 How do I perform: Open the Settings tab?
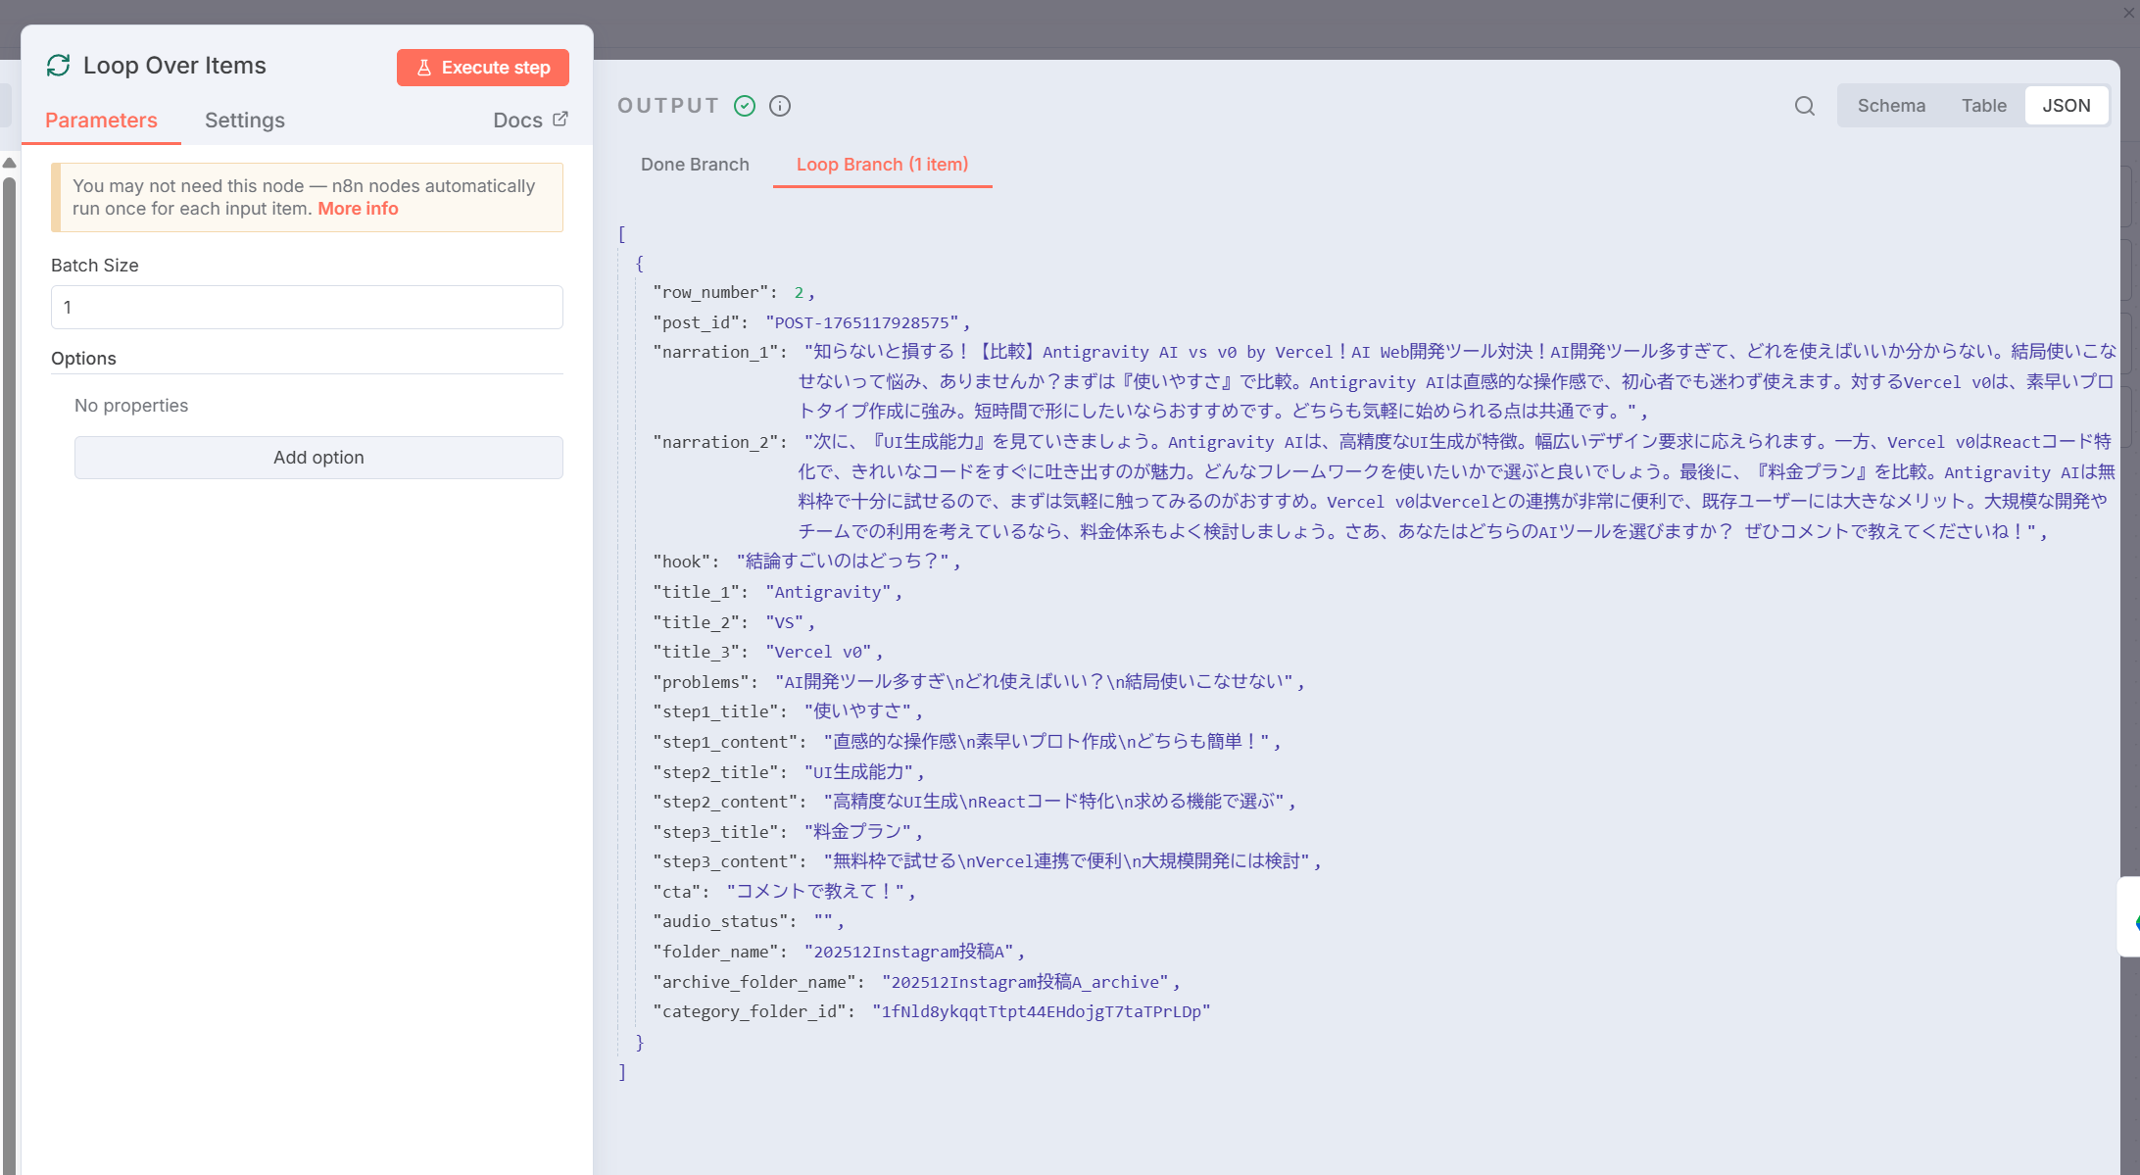click(x=244, y=121)
